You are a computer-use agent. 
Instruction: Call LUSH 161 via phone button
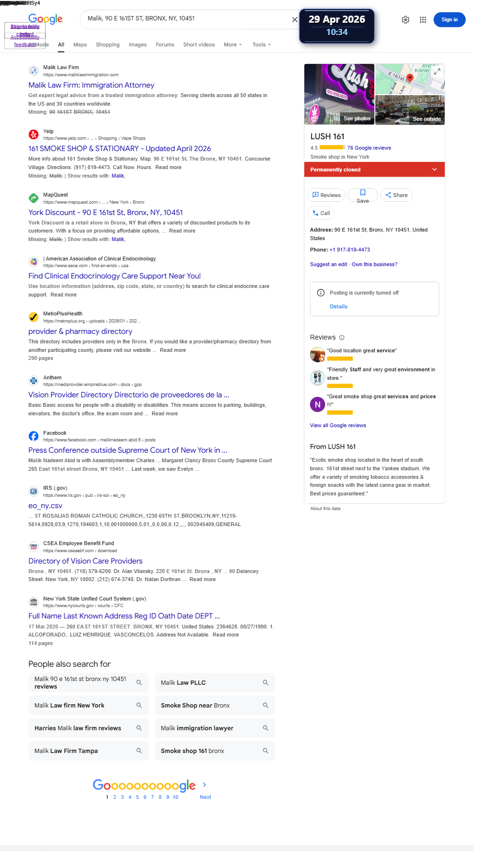[x=321, y=213]
